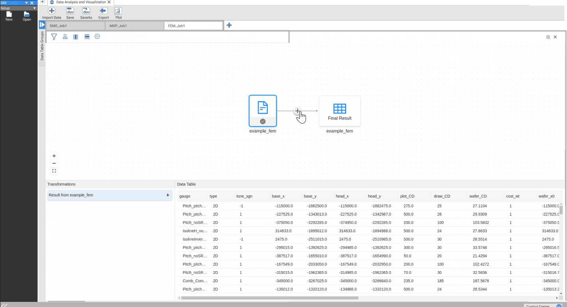Screen dimensions: 567x307
Task: Zoom in on the workflow canvas
Action: 54,156
